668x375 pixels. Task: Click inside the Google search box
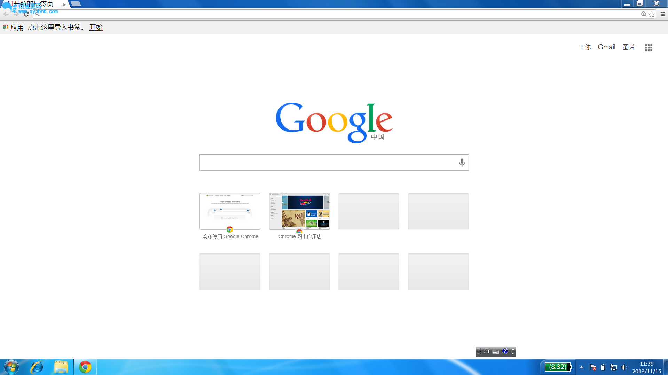[327, 163]
